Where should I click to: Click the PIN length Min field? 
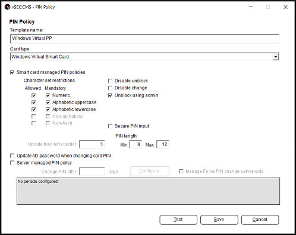136,144
